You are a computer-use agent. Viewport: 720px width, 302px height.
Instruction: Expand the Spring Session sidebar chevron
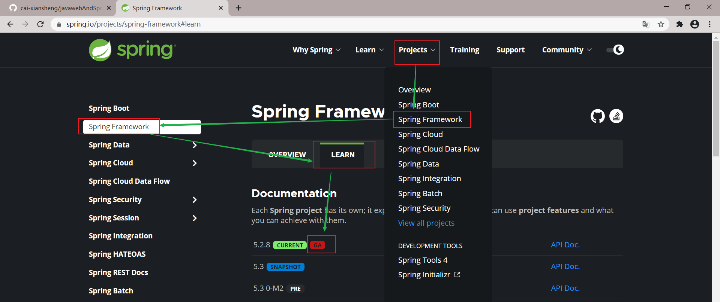pyautogui.click(x=195, y=218)
